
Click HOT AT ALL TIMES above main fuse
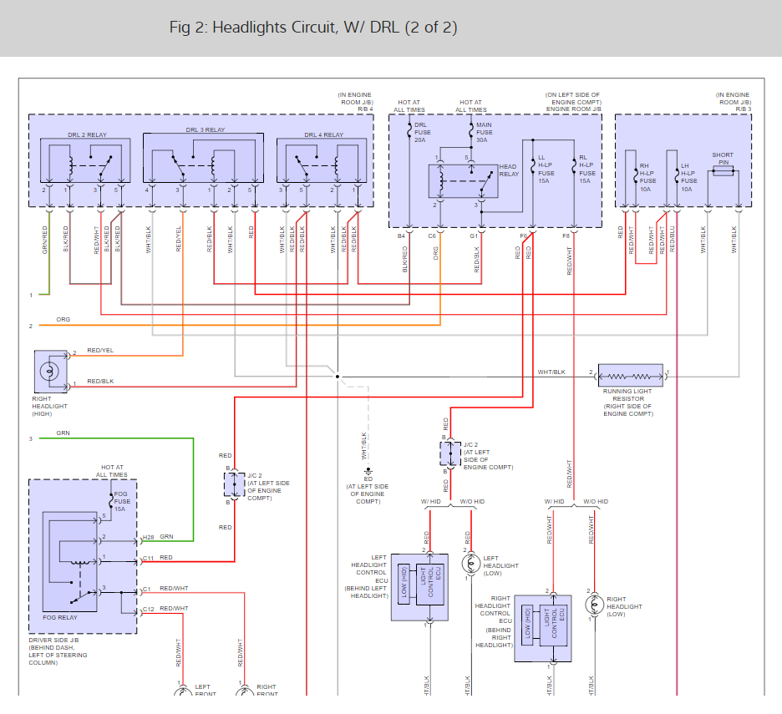(471, 106)
